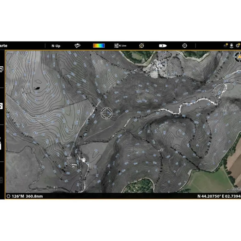The height and width of the screenshot is (241, 241).
Task: Click the map cursor crosshair marker
Action: point(107,113)
